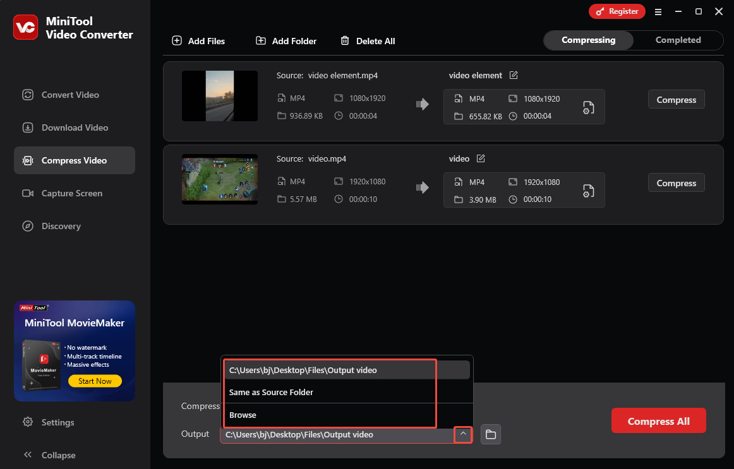
Task: Click Source: video.mp4 label
Action: pyautogui.click(x=311, y=158)
